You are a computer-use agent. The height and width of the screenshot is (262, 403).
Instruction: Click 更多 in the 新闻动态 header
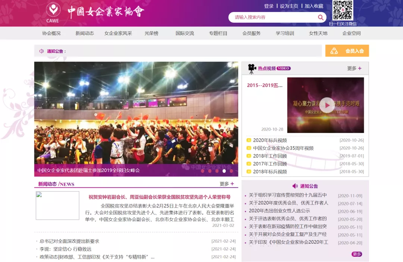click(224, 184)
